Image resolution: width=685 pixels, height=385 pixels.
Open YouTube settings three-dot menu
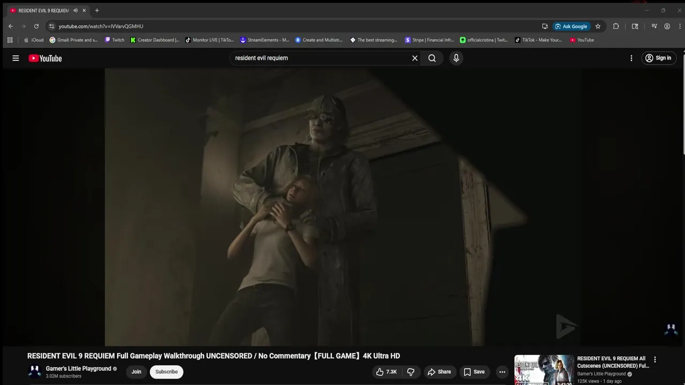click(x=631, y=58)
